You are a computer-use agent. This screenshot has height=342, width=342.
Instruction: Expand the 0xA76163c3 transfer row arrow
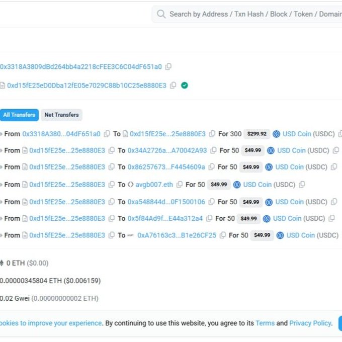click(x=2, y=235)
